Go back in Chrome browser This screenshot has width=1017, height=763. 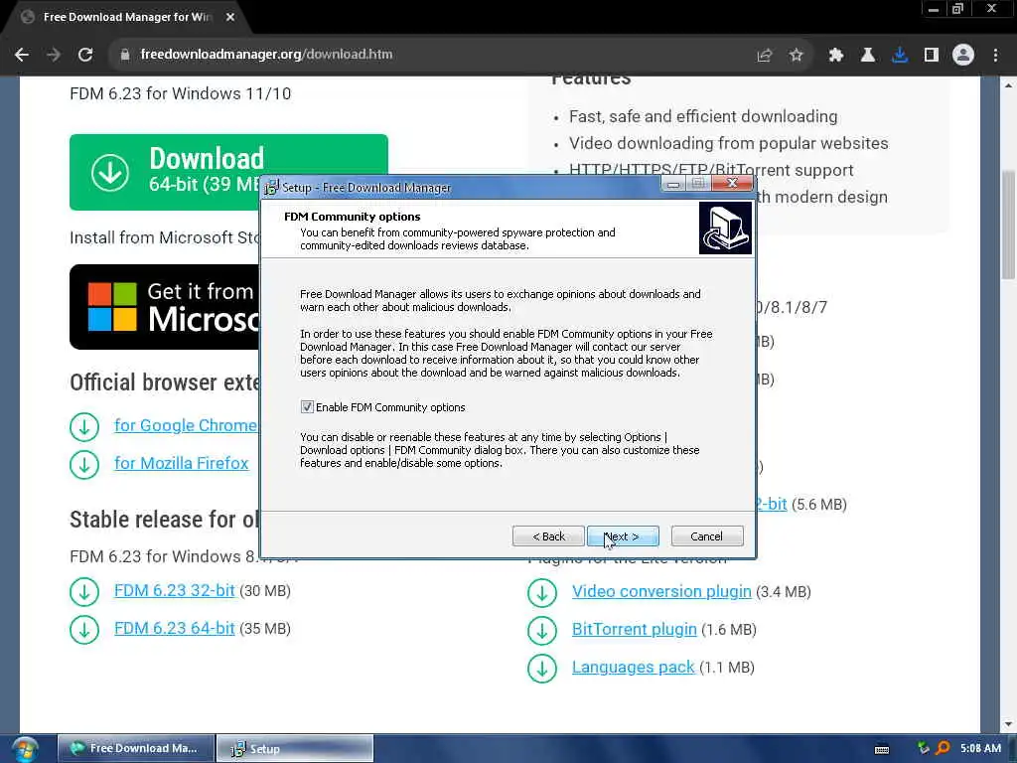pos(22,55)
